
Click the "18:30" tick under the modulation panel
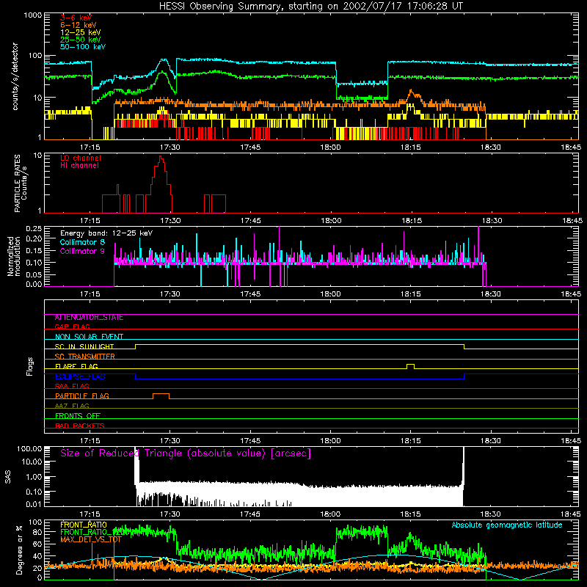pos(491,294)
